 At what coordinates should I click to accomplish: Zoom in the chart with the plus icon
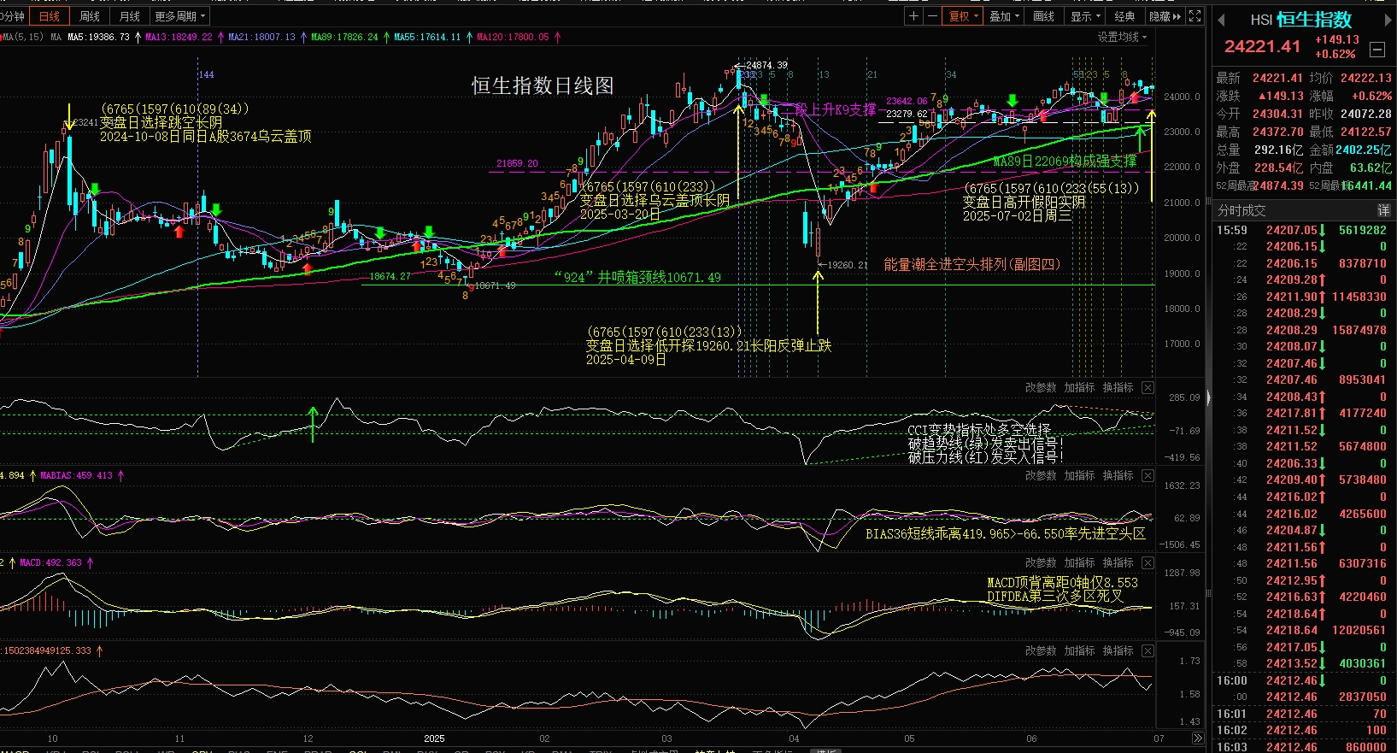point(913,16)
